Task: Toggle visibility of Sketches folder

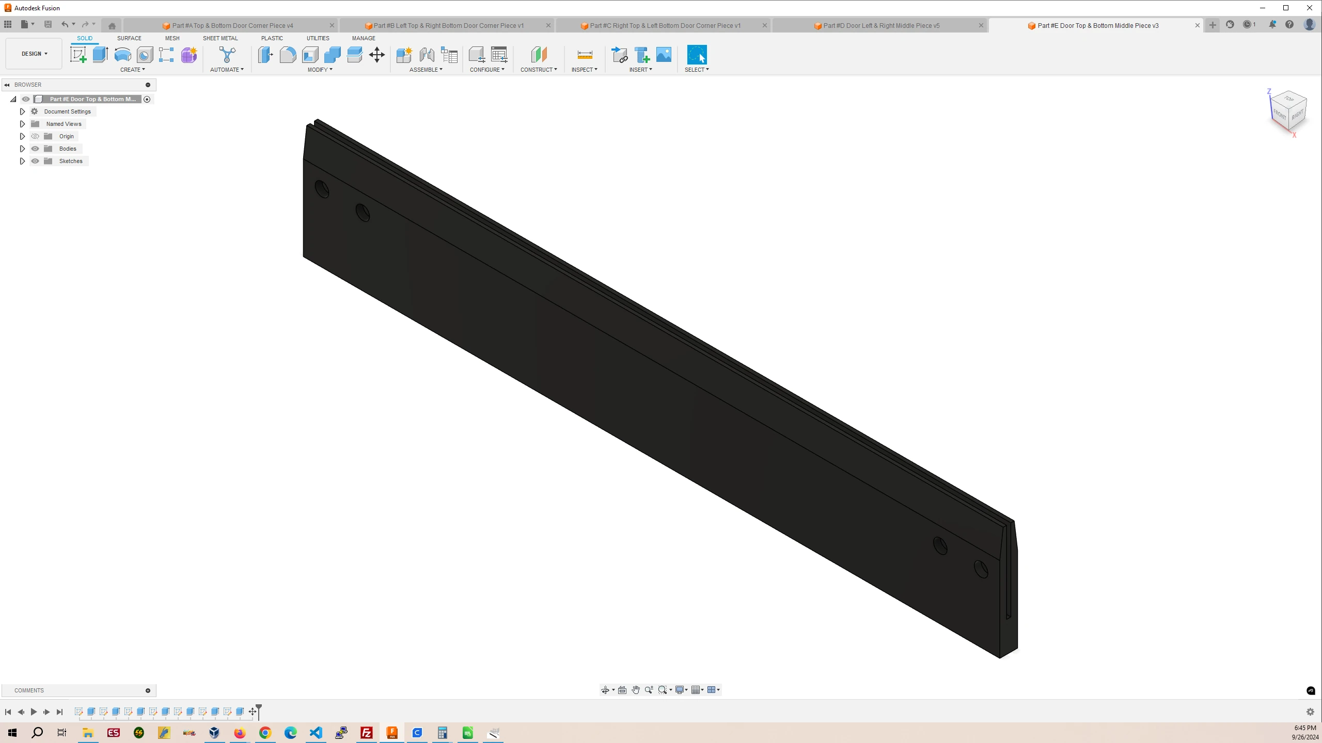Action: pos(36,160)
